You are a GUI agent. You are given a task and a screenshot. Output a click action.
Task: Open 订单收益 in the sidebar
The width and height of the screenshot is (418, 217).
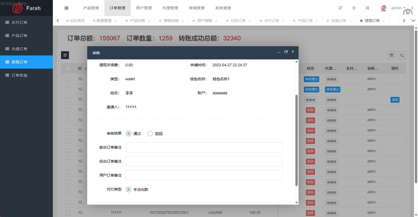(x=19, y=75)
